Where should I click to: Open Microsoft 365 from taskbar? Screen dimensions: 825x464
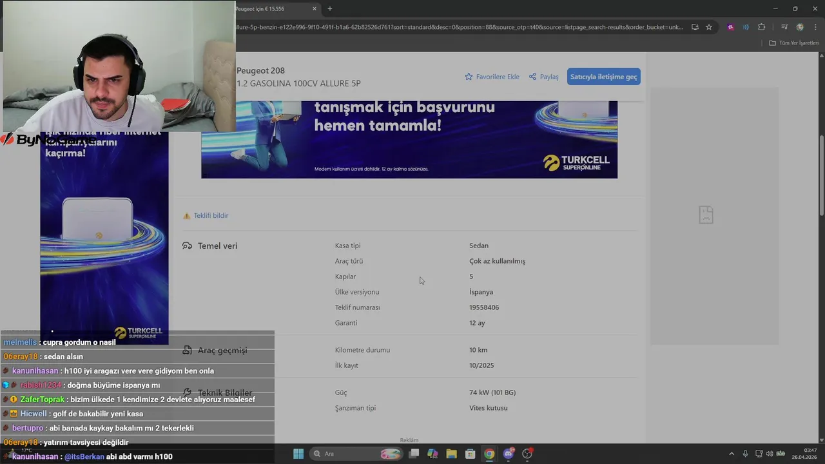coord(432,454)
